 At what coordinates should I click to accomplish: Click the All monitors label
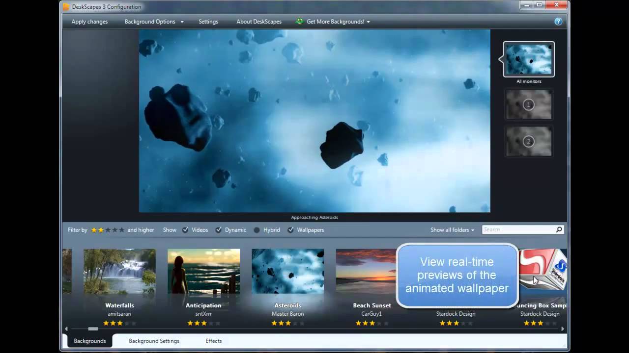[x=529, y=81]
